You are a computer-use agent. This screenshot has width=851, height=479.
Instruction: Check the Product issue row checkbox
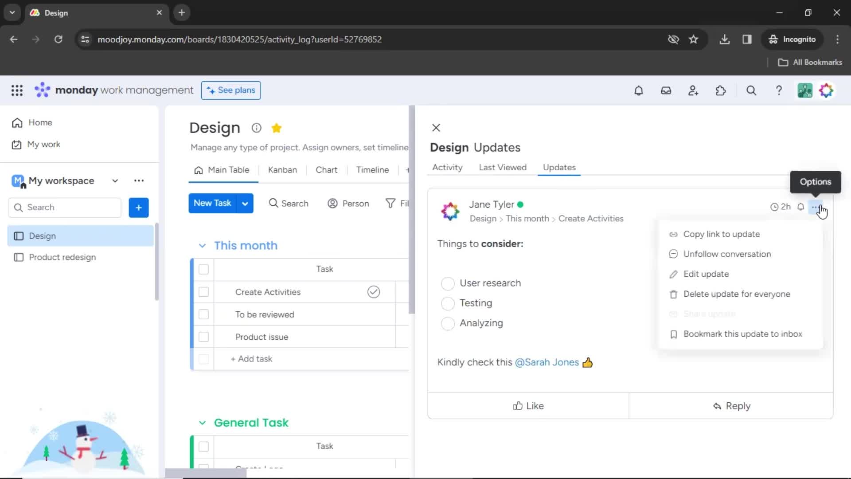[203, 337]
